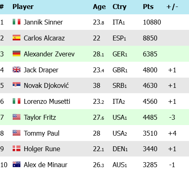Click the Germany flag beside Alexander Zverev
The image size is (189, 170).
click(16, 54)
